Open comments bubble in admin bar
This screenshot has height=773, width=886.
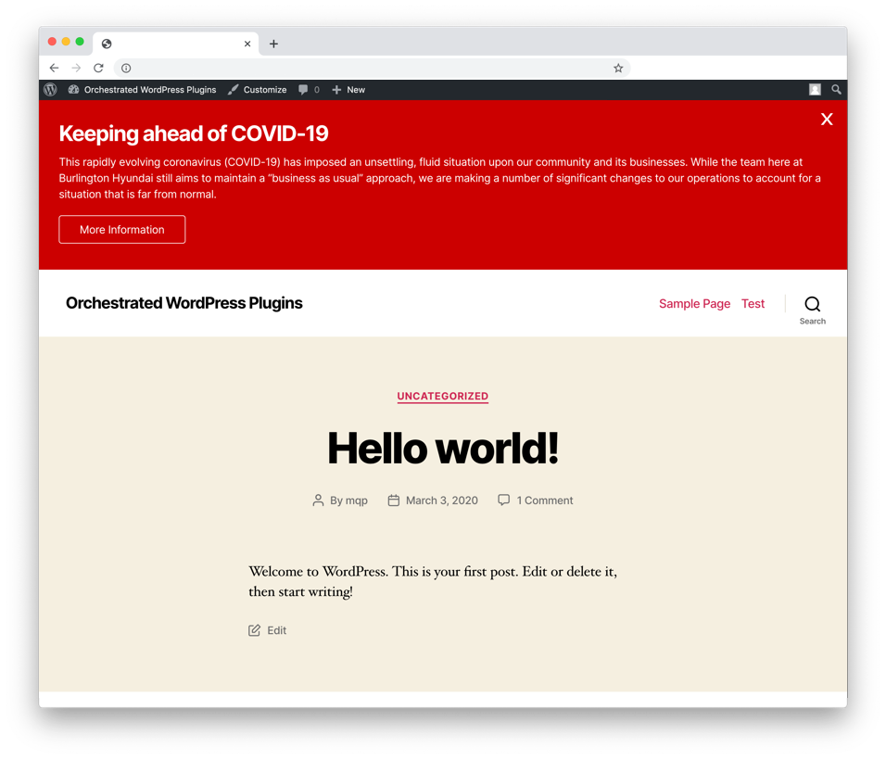[x=310, y=89]
